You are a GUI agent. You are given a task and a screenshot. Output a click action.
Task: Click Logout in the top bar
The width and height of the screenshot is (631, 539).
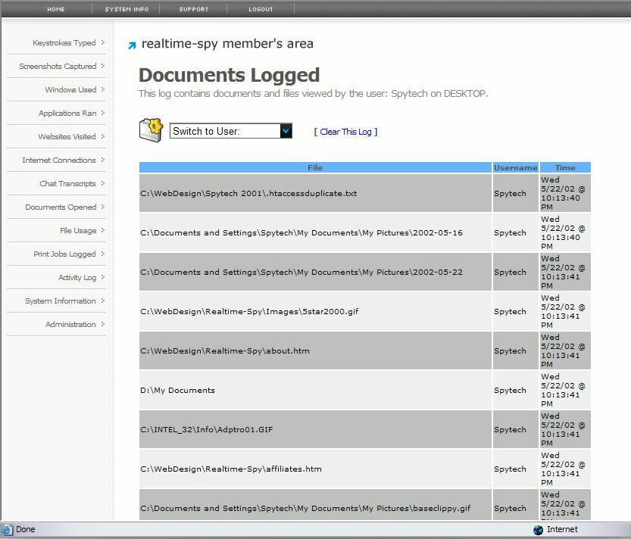(261, 9)
